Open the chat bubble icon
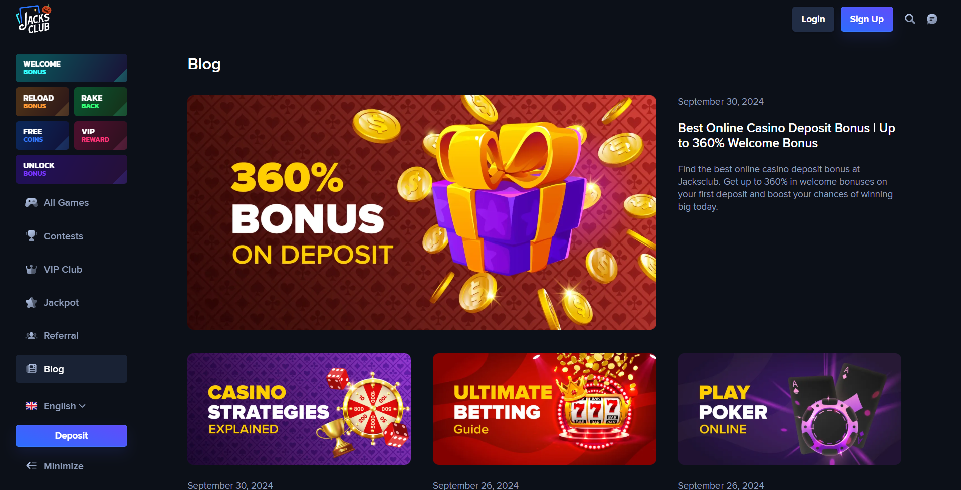961x490 pixels. [x=932, y=19]
